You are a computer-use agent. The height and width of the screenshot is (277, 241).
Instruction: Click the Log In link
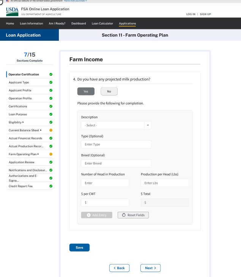coord(191,14)
